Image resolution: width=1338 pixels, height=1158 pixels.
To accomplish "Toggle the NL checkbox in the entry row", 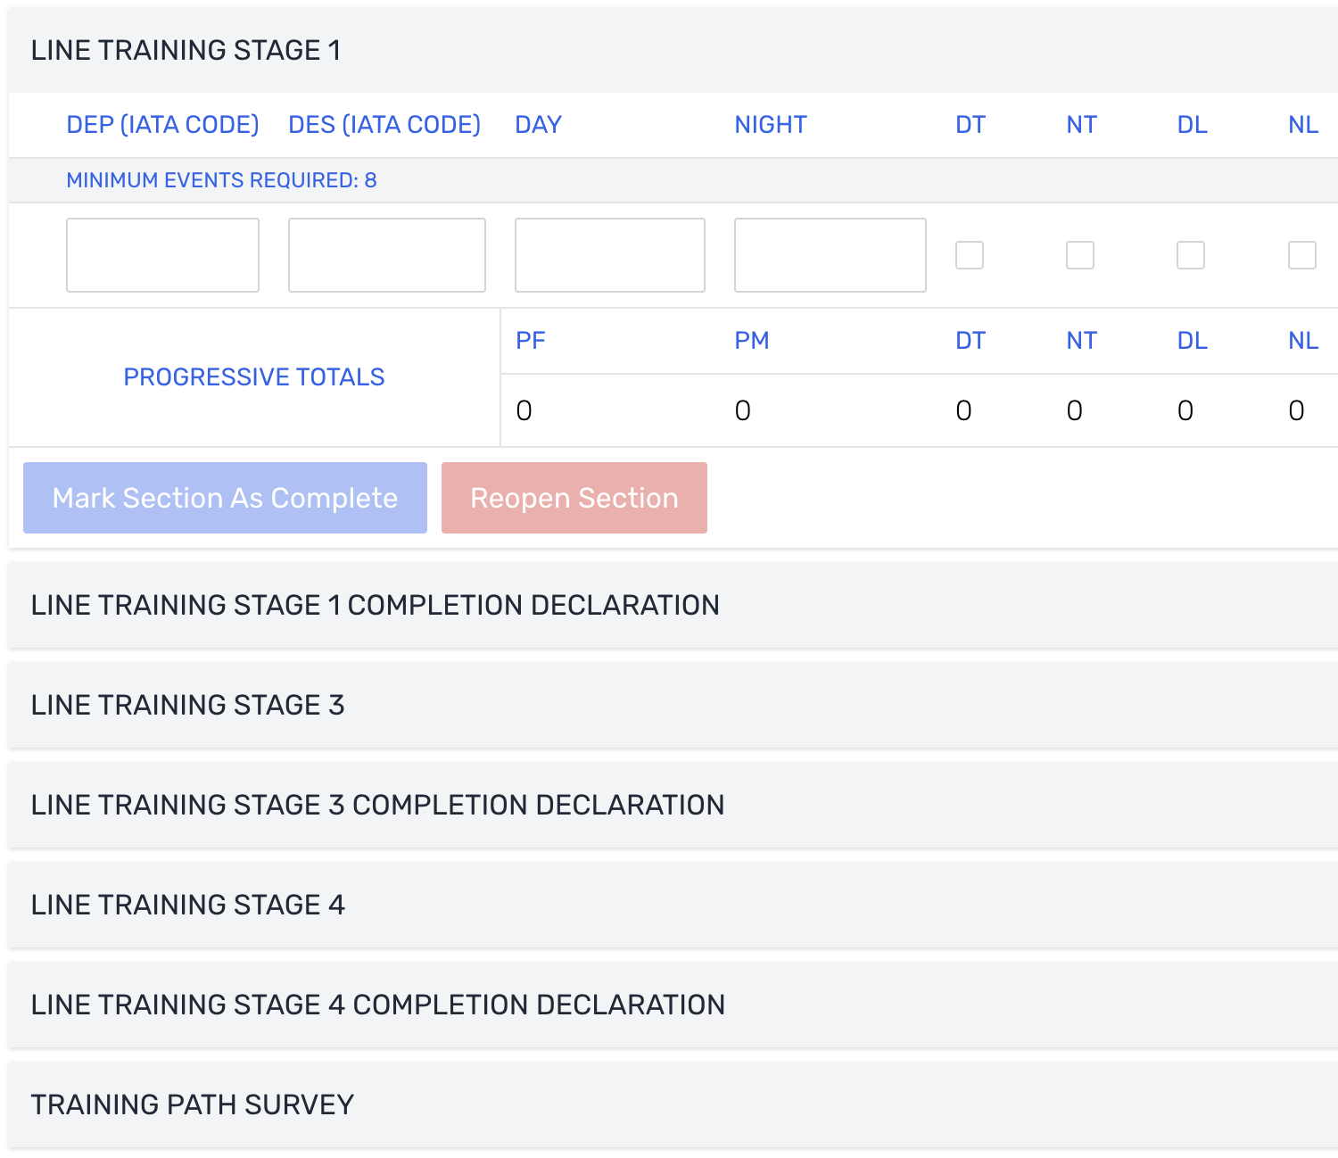I will coord(1301,255).
